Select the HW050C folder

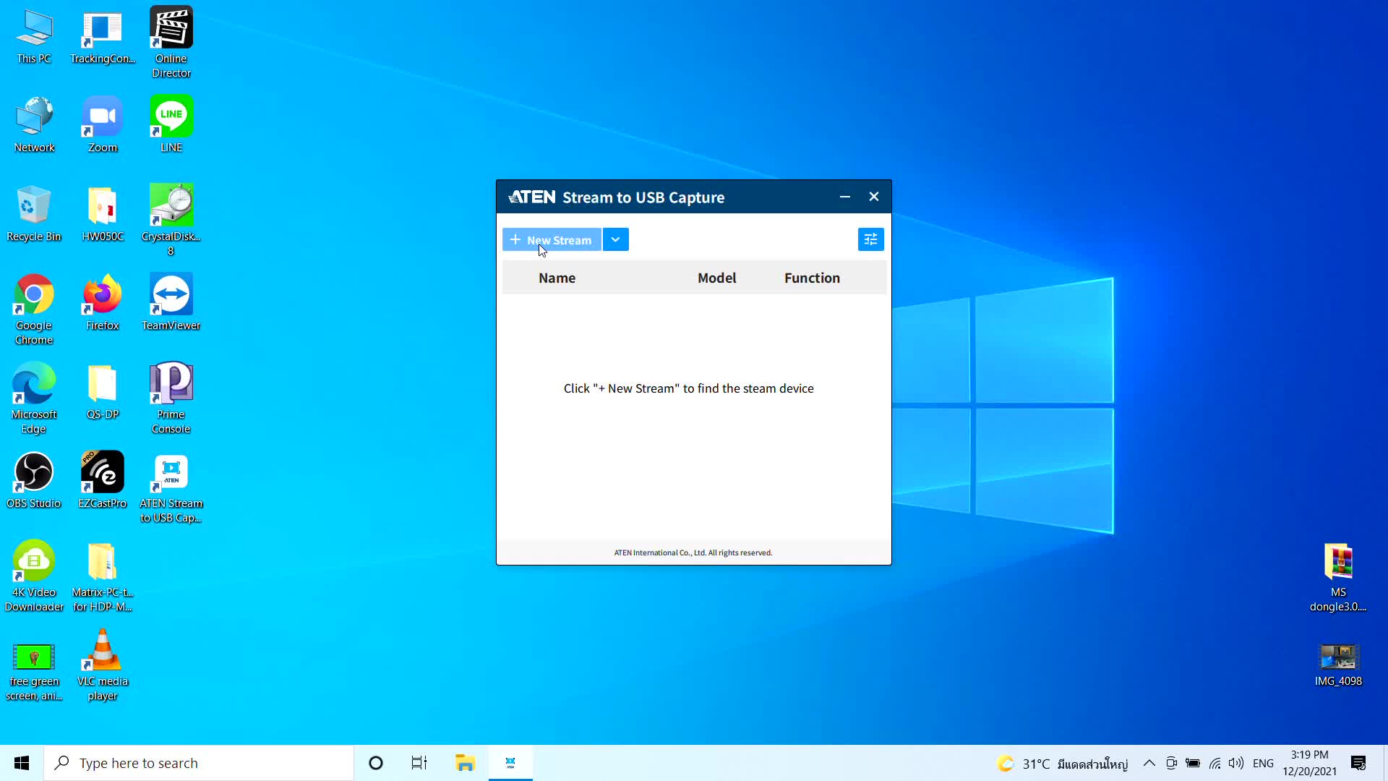103,214
